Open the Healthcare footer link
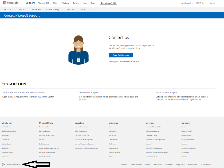 tap(112, 144)
